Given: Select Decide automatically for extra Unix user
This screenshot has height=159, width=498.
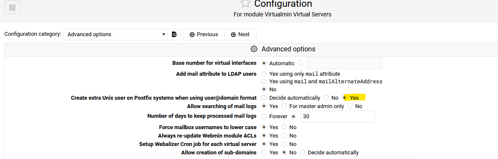Looking at the screenshot, I should pyautogui.click(x=264, y=98).
